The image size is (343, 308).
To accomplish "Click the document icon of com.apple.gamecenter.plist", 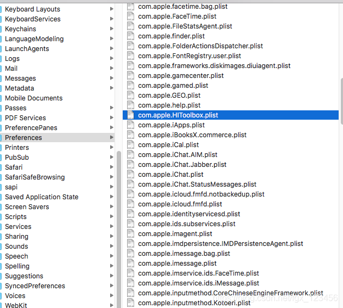I will coord(130,76).
